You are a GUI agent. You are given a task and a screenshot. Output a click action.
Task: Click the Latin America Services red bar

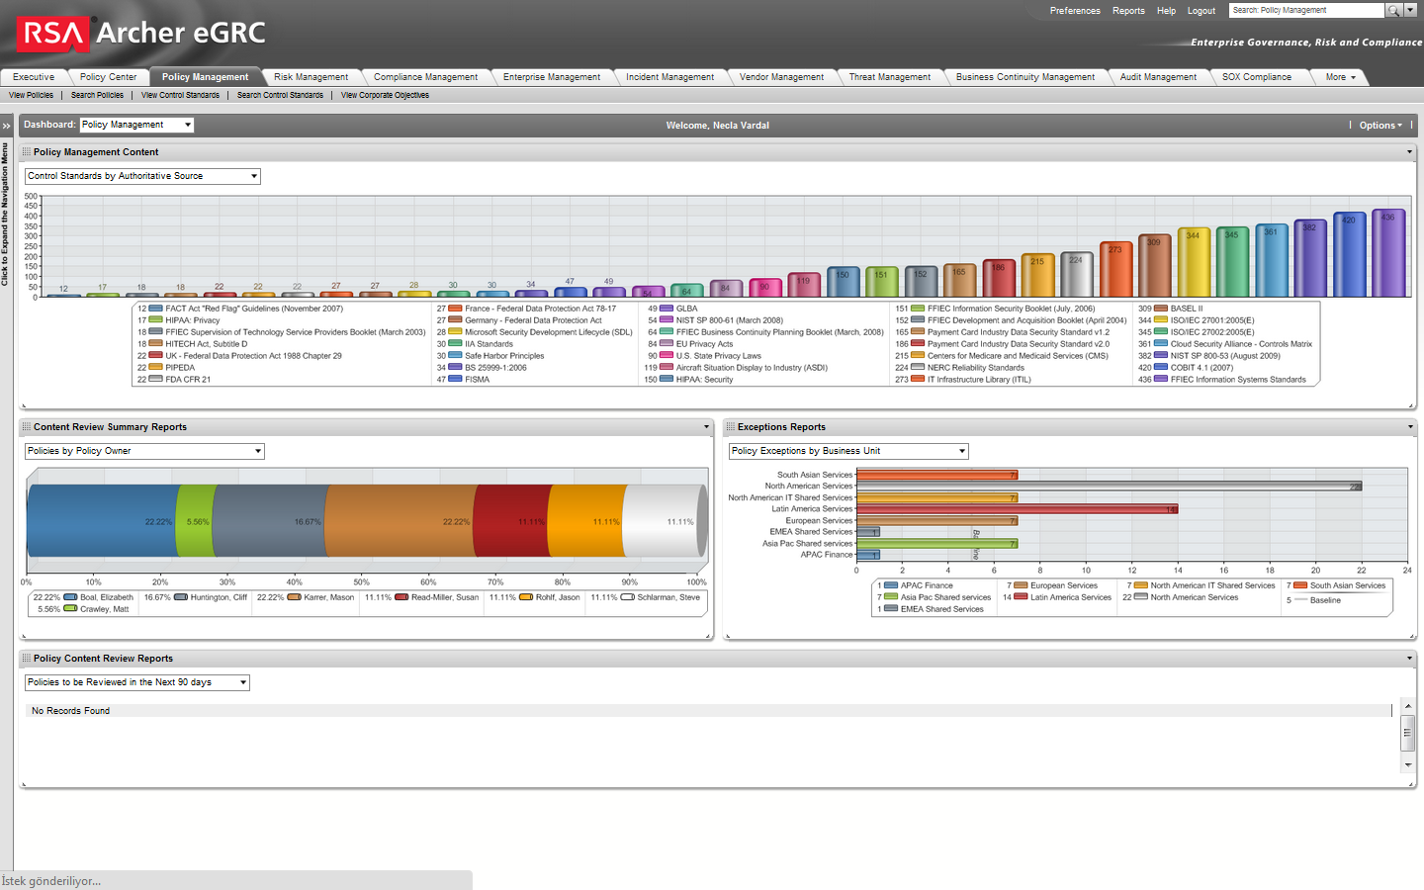click(1017, 509)
